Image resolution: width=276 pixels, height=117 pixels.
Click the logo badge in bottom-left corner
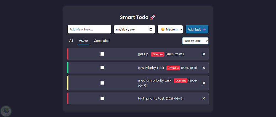tap(6, 111)
